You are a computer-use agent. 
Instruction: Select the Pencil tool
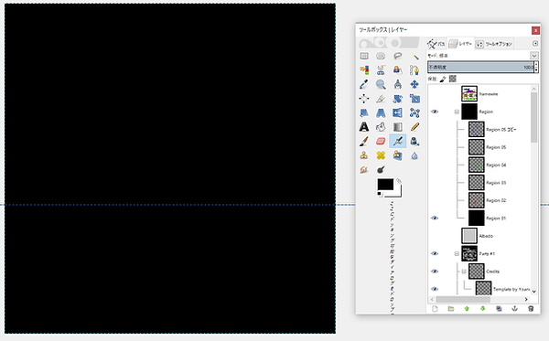tap(414, 127)
